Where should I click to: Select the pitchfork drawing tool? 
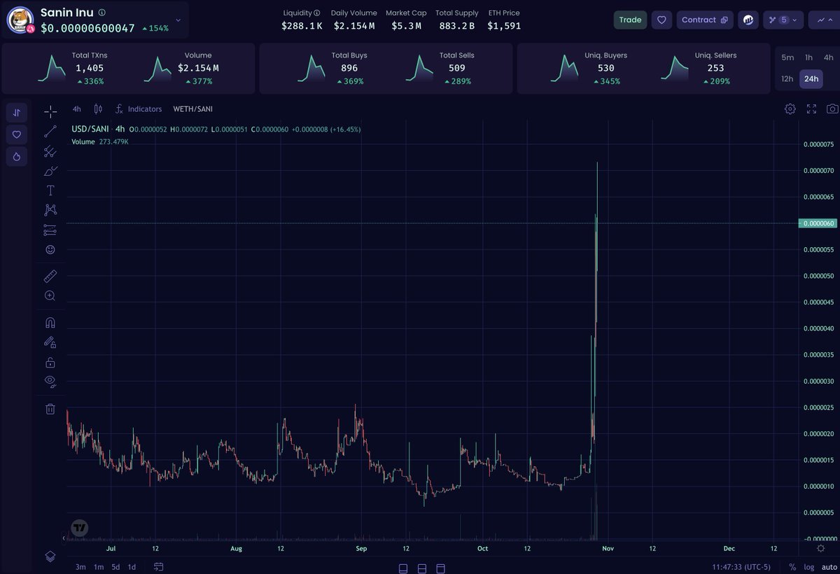click(x=50, y=151)
